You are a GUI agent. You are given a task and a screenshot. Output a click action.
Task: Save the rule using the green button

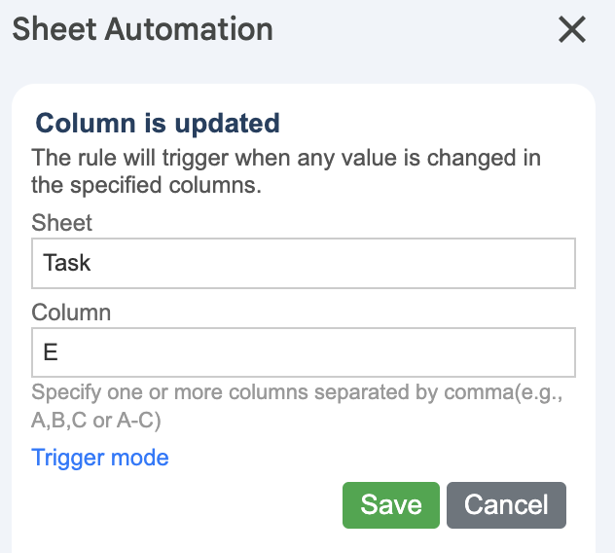click(x=391, y=504)
